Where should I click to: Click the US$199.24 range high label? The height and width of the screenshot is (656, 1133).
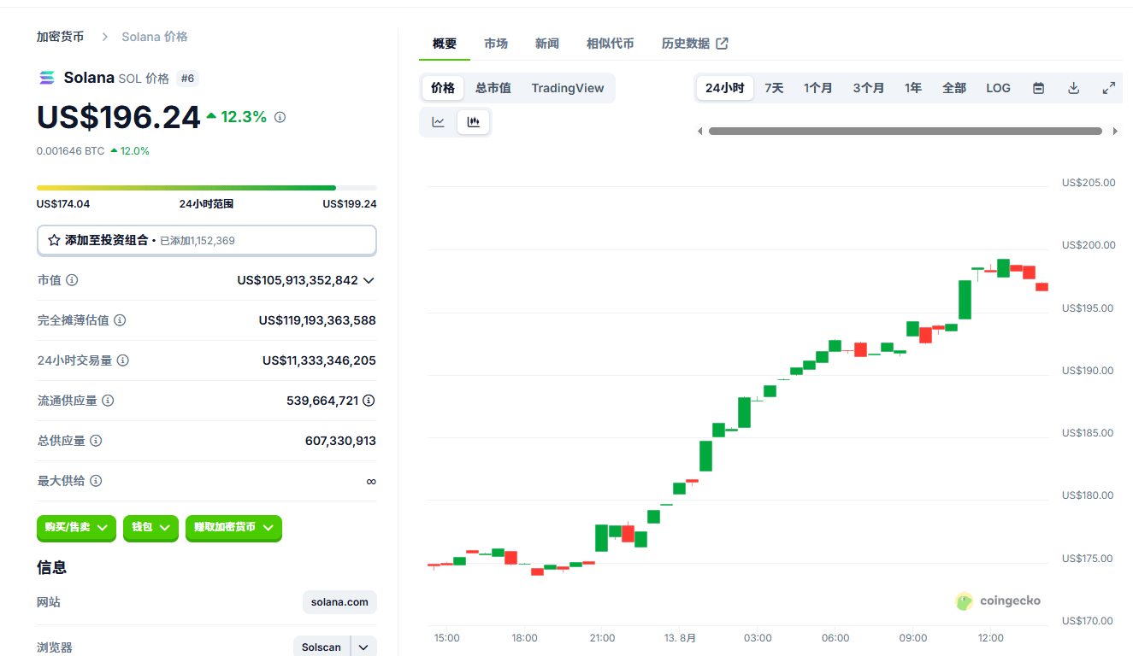coord(350,204)
